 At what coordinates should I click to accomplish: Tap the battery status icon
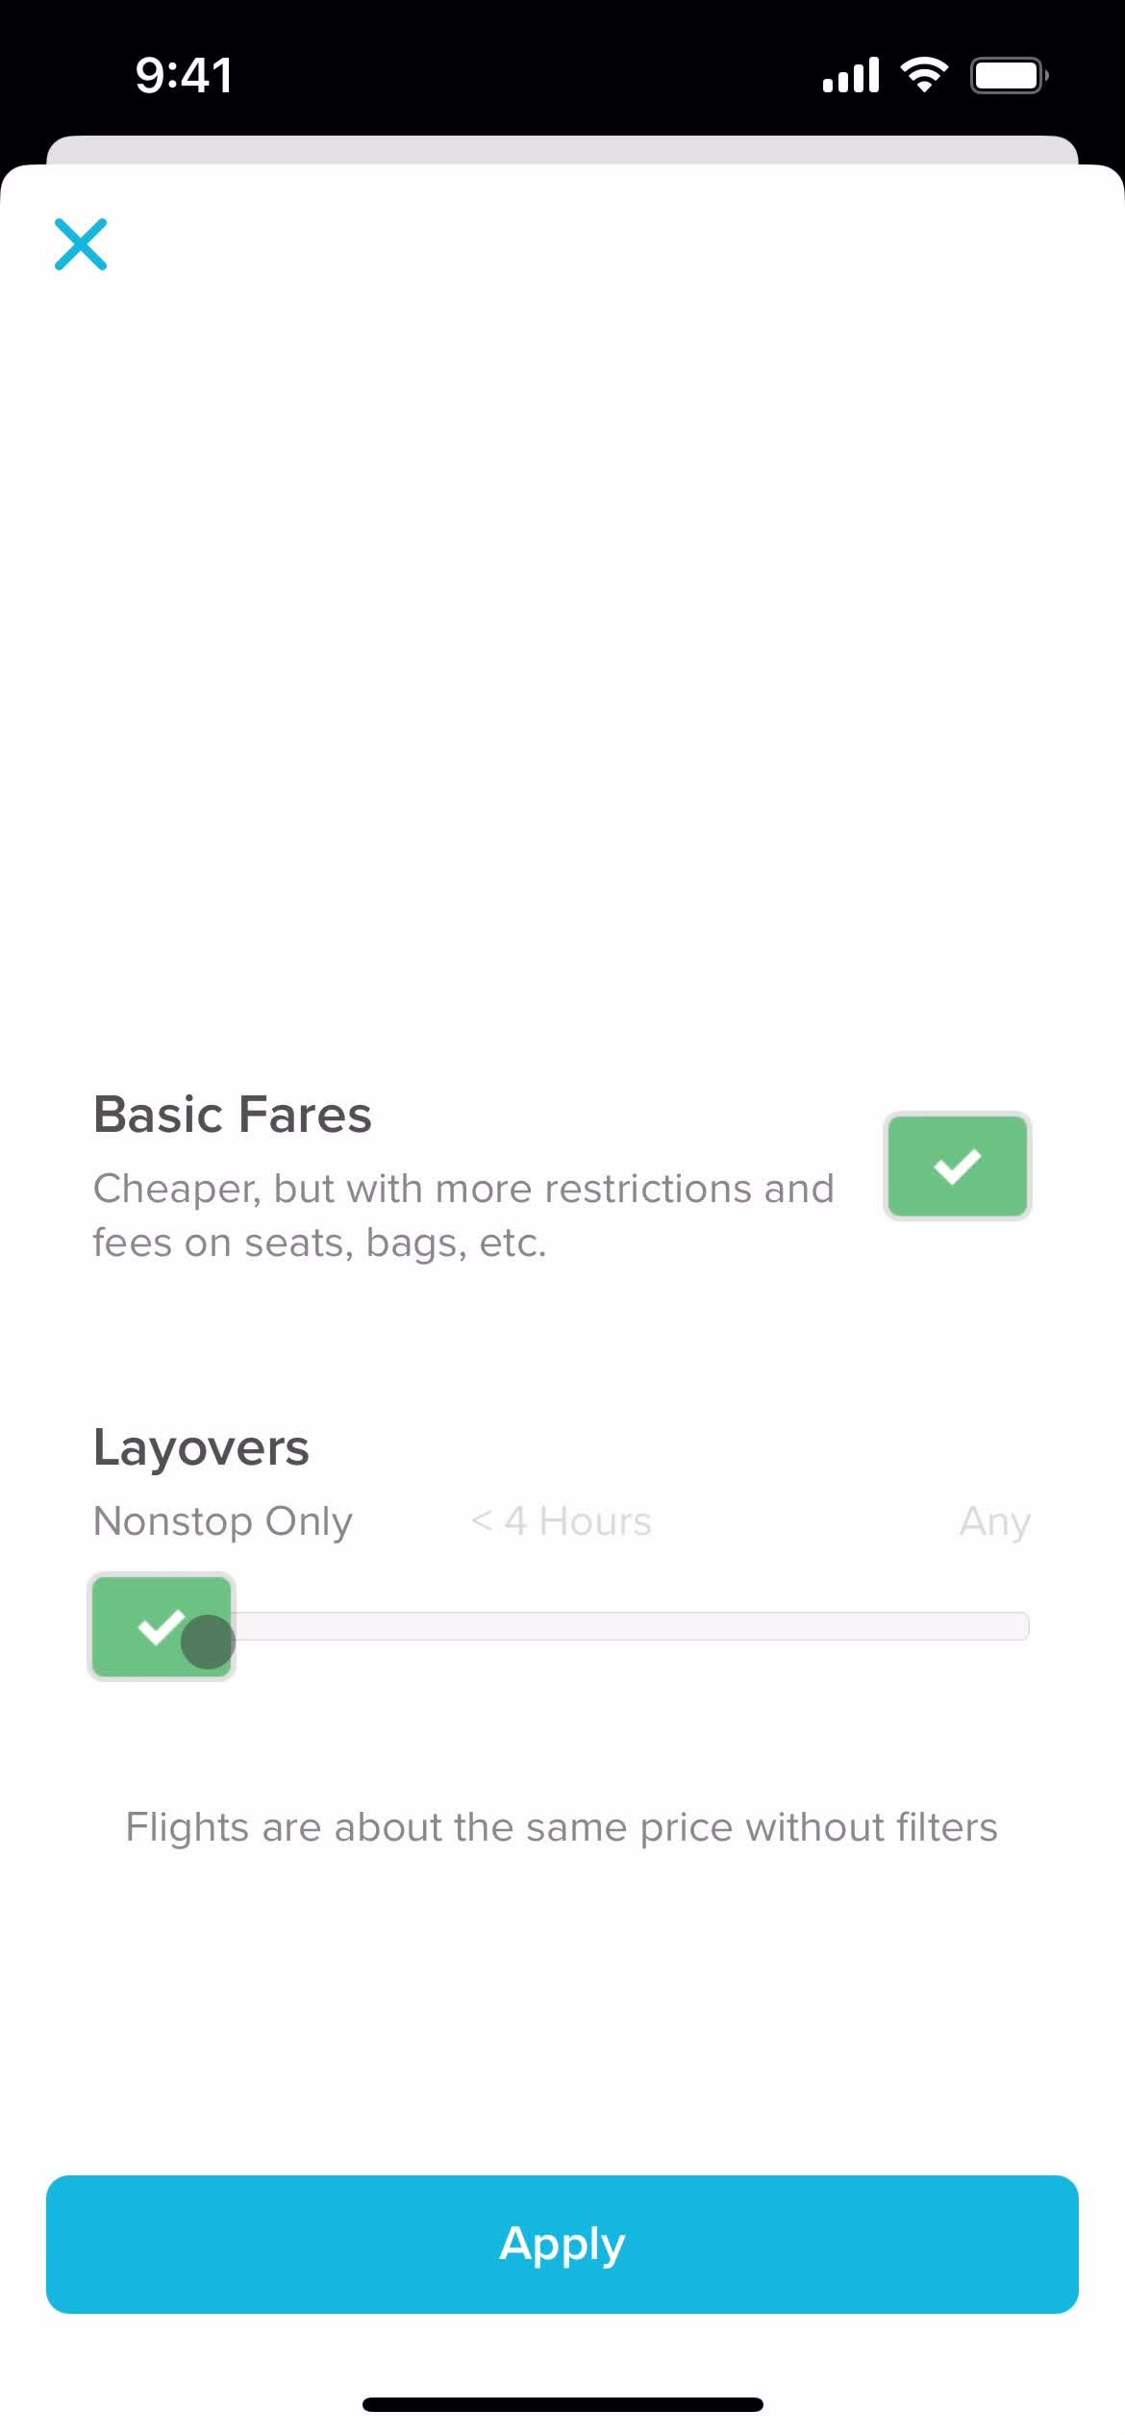point(1010,75)
